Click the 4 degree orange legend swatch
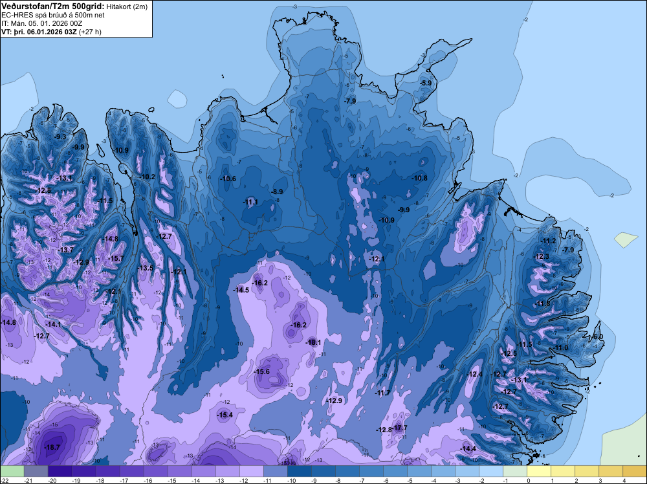647x484 pixels. (x=634, y=471)
